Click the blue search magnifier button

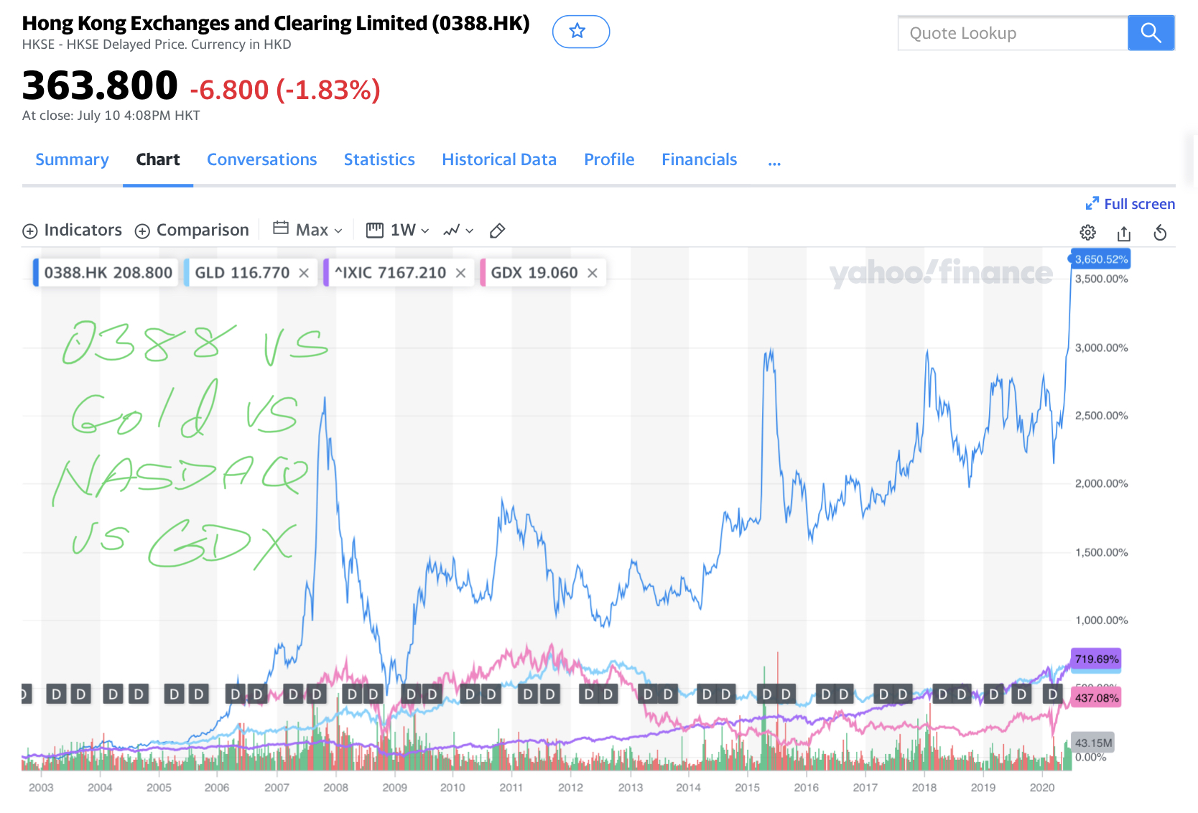point(1151,33)
